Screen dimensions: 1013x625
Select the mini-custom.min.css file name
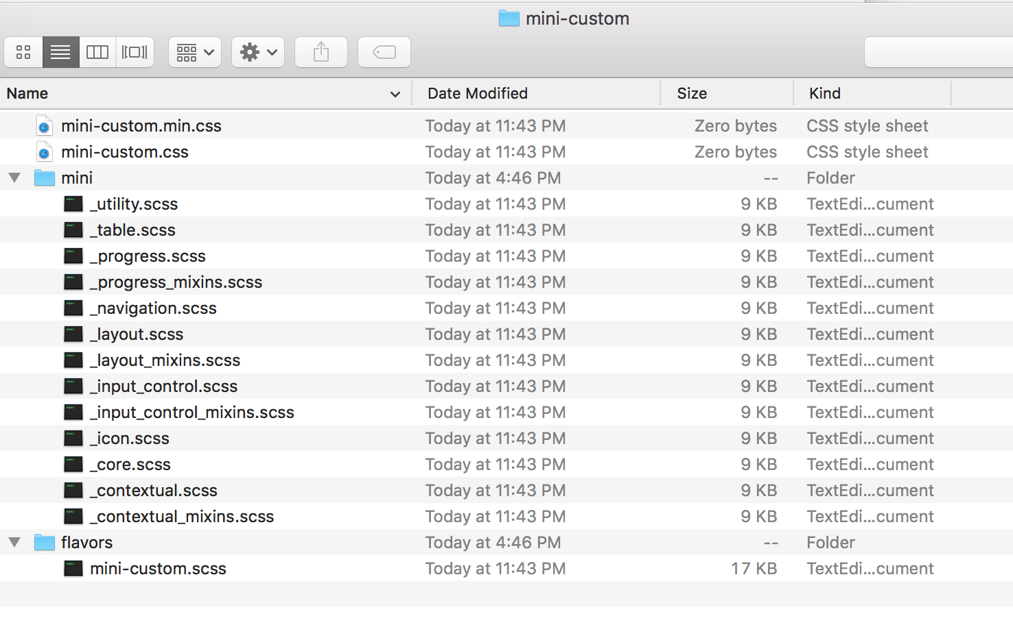tap(141, 126)
